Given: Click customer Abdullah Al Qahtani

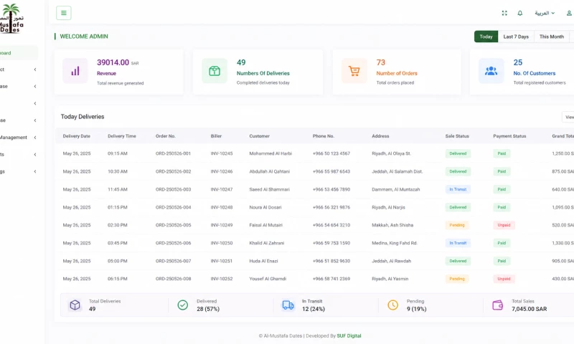Looking at the screenshot, I should click(270, 171).
